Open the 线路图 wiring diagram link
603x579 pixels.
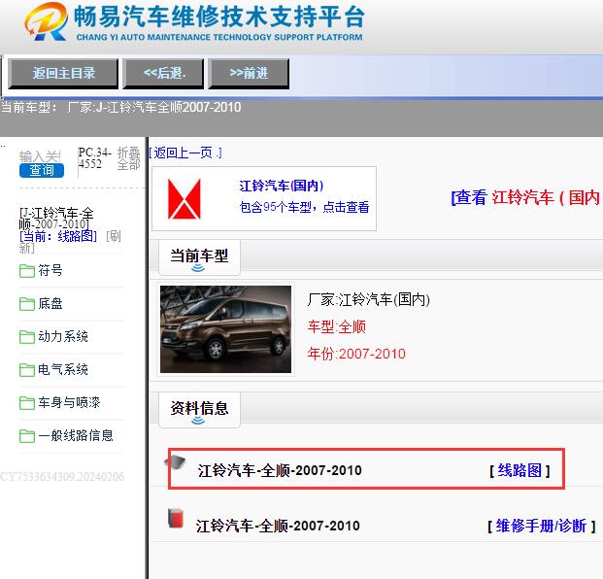(519, 470)
